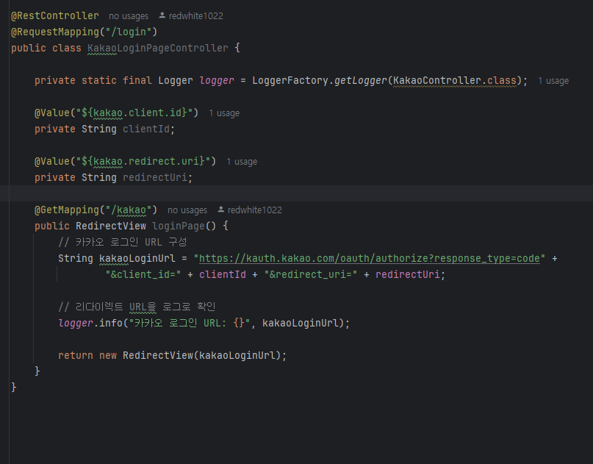Select class name KakaoLoginPageController

(x=158, y=48)
